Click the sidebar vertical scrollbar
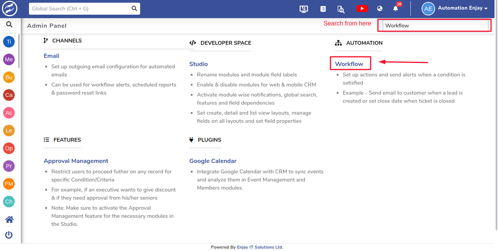Screen dimensions: 498x251 [19, 50]
